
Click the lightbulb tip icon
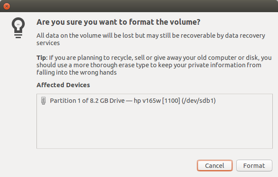[x=17, y=27]
